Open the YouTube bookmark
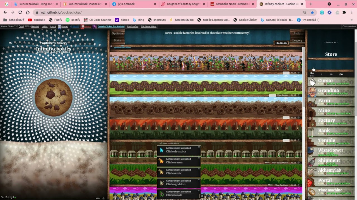 [x=37, y=20]
